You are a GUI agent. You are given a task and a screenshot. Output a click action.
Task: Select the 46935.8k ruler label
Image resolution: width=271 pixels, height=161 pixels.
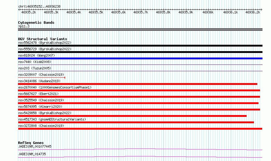coord(163,12)
